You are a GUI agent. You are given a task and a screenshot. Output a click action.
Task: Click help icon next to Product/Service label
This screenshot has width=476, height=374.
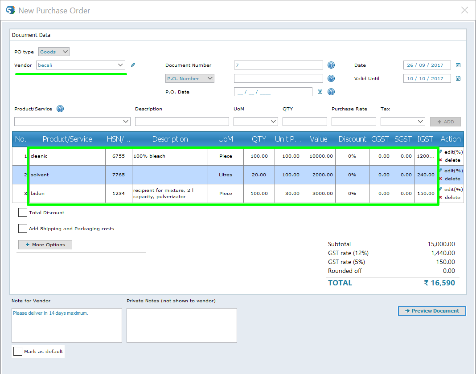coord(60,109)
